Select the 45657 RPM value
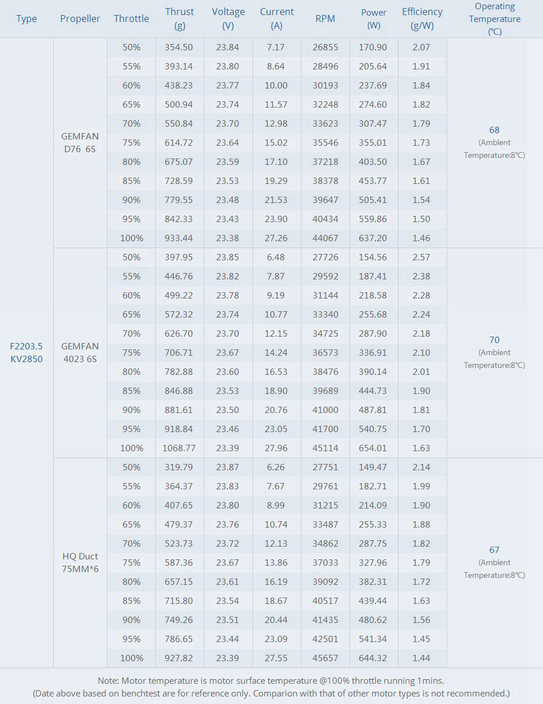 pos(325,658)
